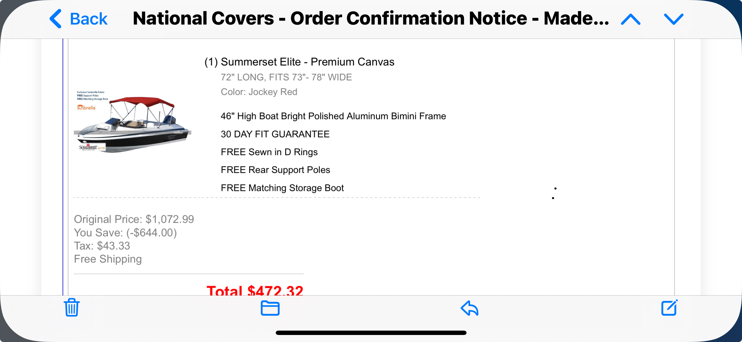Delete this email with trash icon

pos(72,308)
